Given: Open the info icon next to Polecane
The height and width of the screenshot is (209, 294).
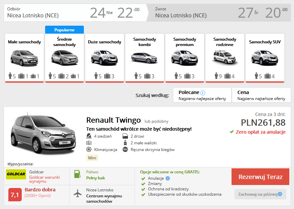Looking at the screenshot, I should point(203,92).
